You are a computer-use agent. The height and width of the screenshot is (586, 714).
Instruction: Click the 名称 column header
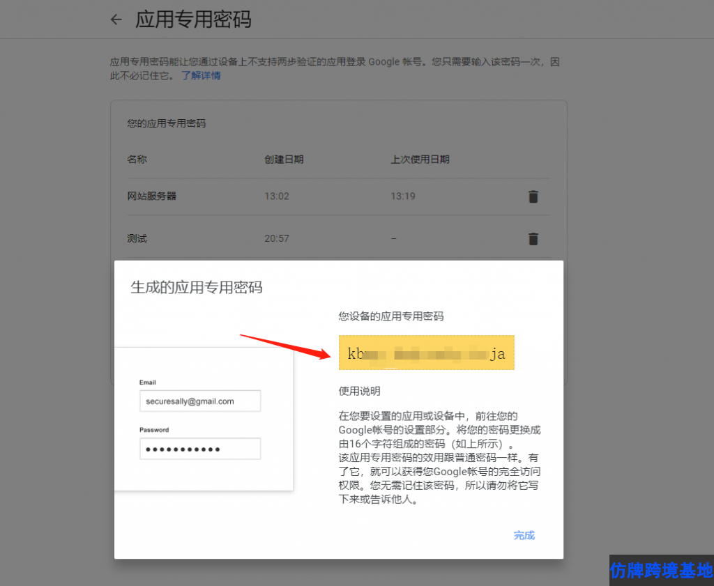tap(137, 160)
